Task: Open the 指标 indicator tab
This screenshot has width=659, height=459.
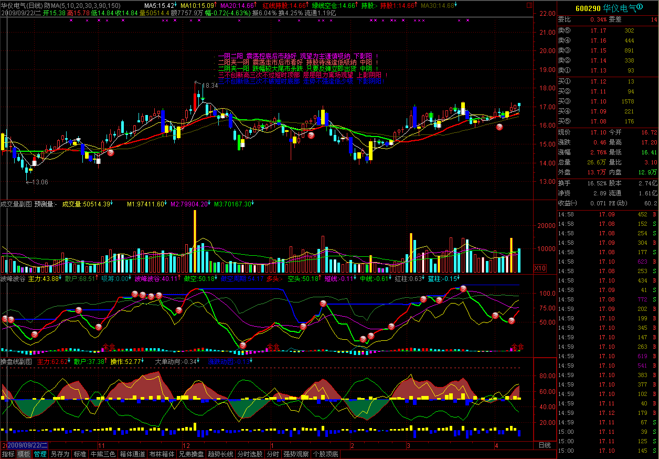Action: 8,454
